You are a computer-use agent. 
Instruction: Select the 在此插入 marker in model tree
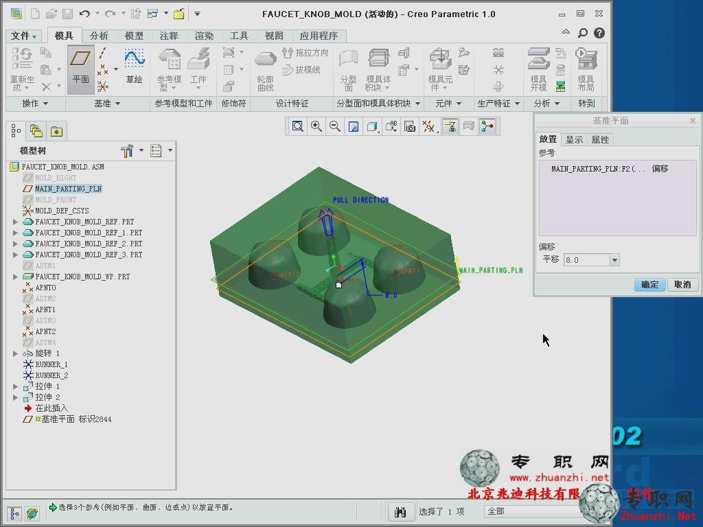point(51,408)
